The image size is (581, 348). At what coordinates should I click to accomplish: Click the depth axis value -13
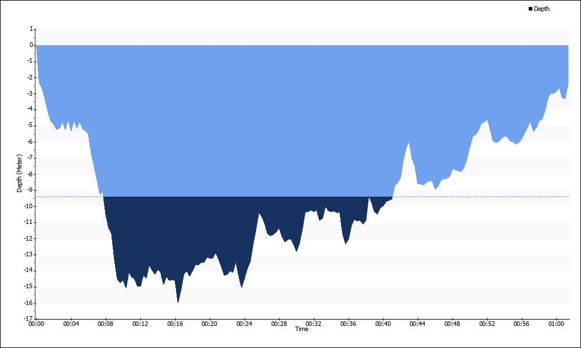29,255
